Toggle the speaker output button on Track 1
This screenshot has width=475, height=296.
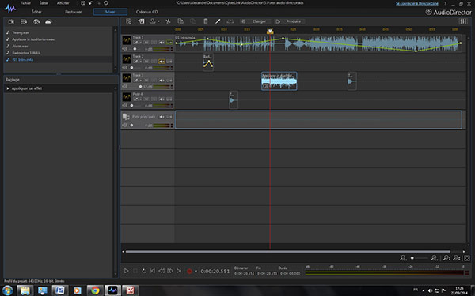pos(161,43)
